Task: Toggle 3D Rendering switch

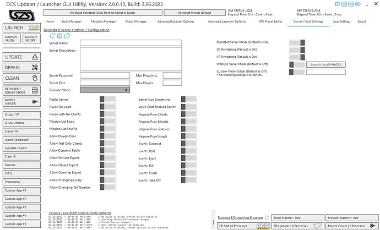Action: pos(297,50)
